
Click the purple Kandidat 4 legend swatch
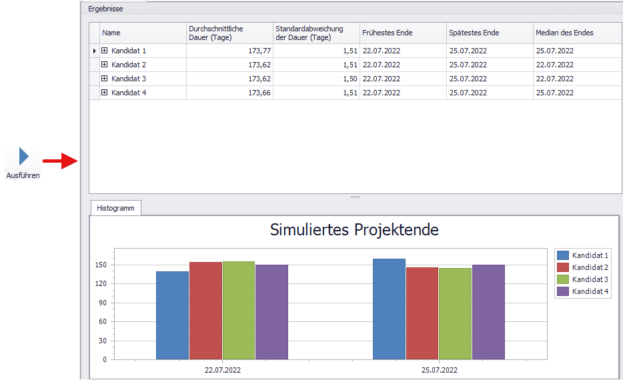[x=562, y=291]
